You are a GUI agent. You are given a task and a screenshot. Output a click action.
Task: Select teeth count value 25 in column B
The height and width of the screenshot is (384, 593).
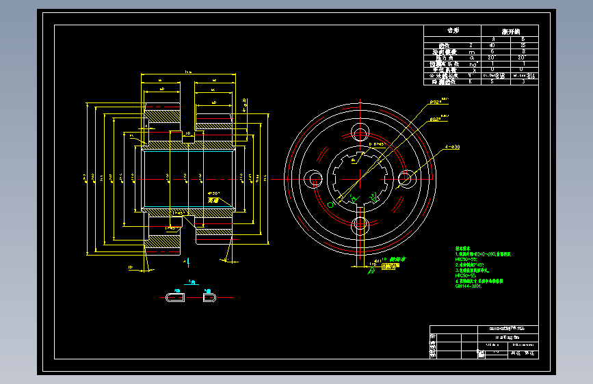click(523, 45)
